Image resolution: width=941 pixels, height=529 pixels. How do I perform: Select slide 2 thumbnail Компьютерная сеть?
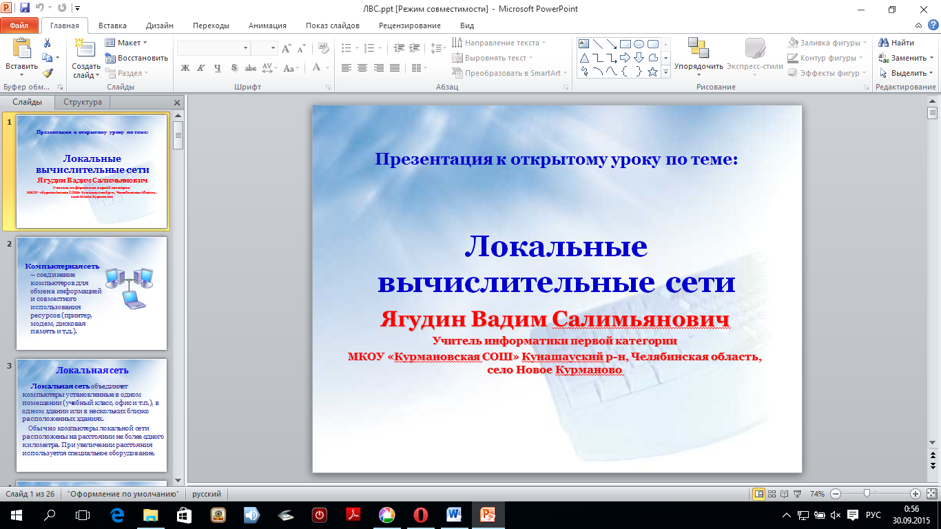click(92, 293)
